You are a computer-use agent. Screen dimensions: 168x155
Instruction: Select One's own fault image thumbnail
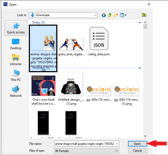coord(43,86)
